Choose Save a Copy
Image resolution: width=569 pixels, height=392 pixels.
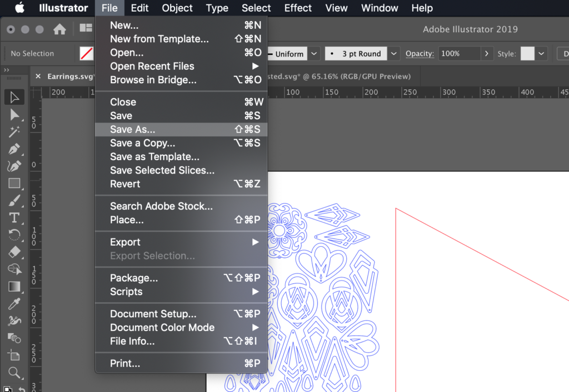pyautogui.click(x=181, y=143)
